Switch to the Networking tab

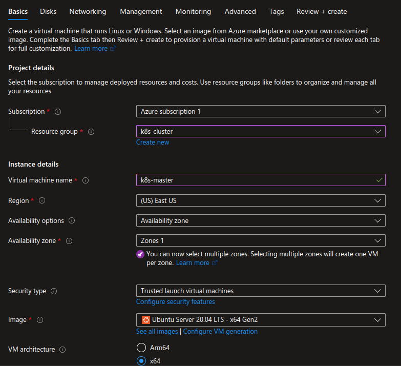coord(88,11)
